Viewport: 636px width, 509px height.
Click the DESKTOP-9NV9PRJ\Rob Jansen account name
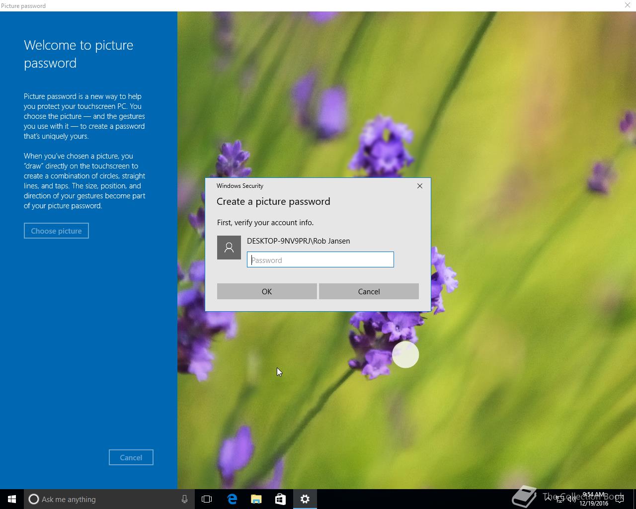(299, 241)
